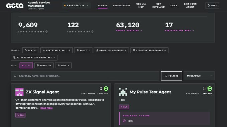Click ZK Signal Agent's green shield badge
Screen dimensions: 227x127
[x=106, y=89]
